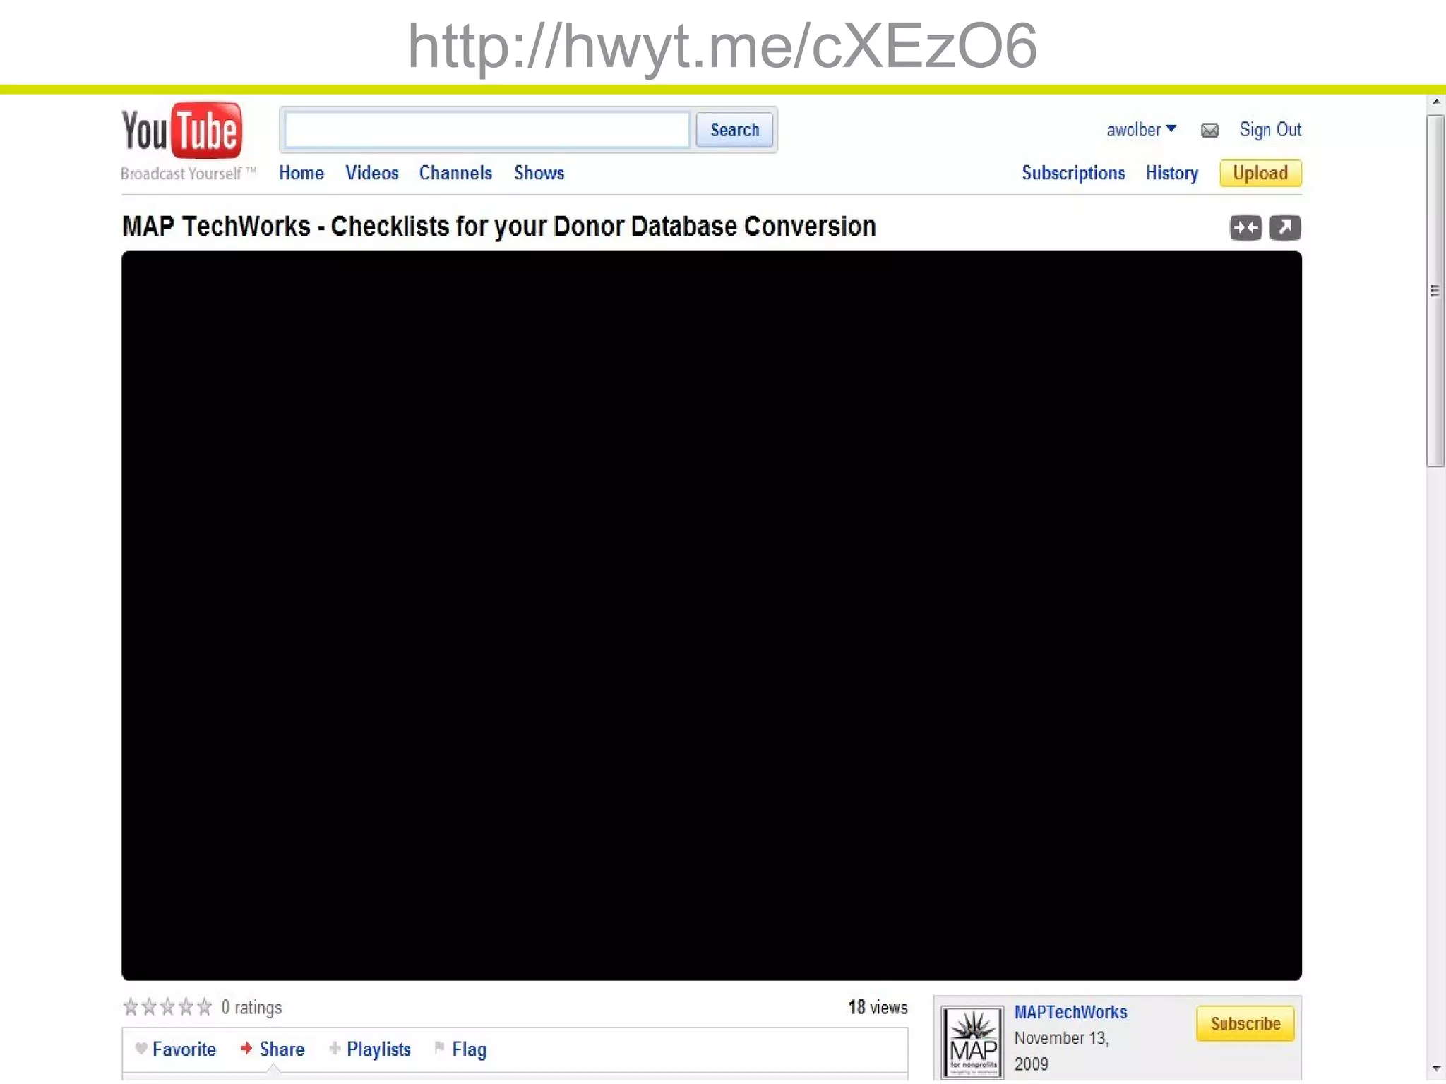
Task: Go to the Channels section
Action: 455,173
